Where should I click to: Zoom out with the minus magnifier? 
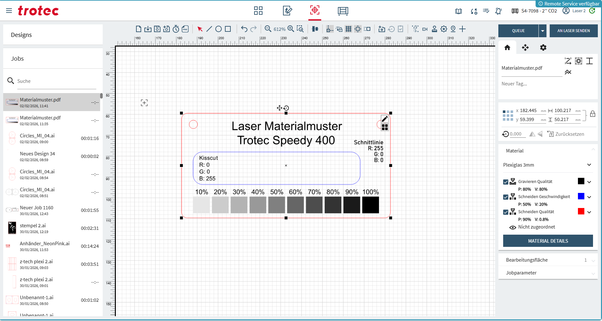(268, 29)
